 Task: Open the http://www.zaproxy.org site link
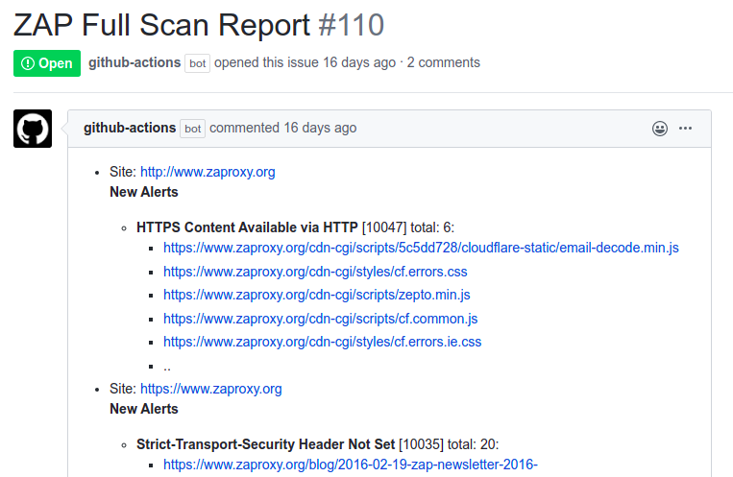click(208, 172)
